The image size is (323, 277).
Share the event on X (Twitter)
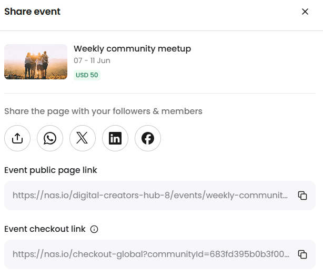pos(83,138)
